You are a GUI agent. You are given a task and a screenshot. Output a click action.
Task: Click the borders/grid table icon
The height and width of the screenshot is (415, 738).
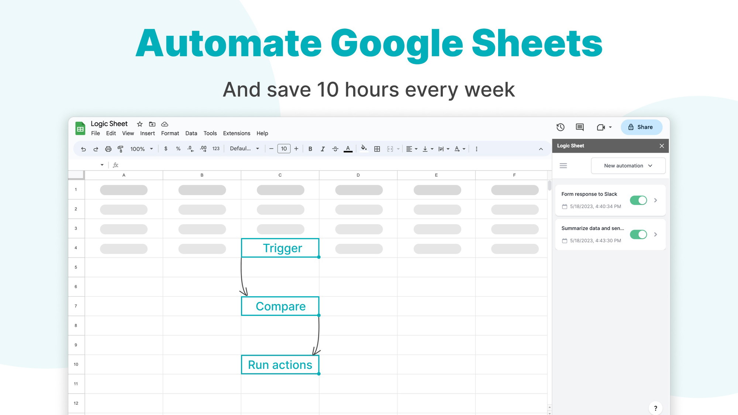coord(377,149)
